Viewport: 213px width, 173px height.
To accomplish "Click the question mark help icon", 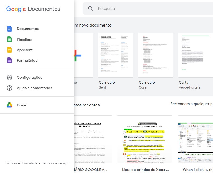I will (x=9, y=88).
